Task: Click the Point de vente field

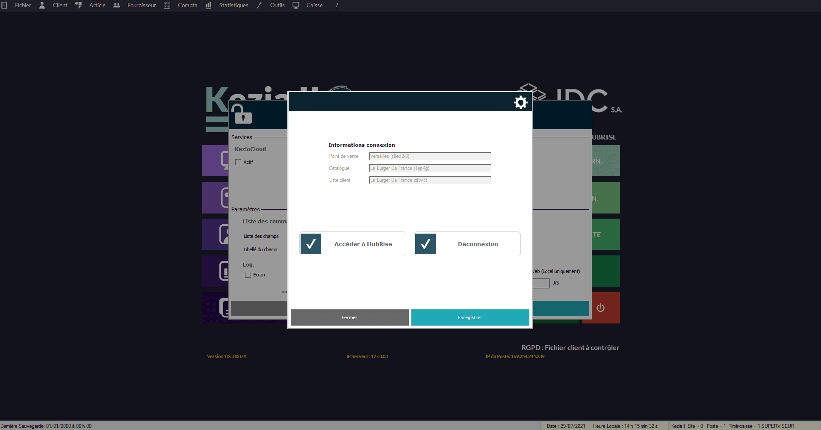Action: click(x=430, y=156)
